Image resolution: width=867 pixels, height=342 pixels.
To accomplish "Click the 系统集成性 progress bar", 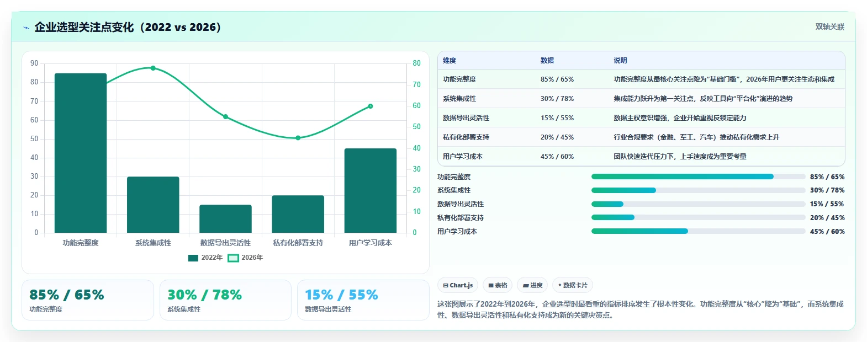I will [x=698, y=190].
